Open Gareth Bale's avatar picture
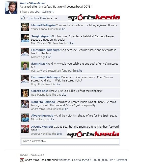This screenshot has height=167, width=141. (25, 93)
